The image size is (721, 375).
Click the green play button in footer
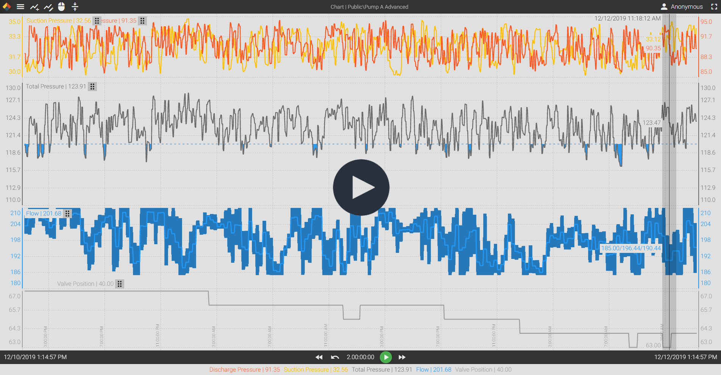(x=386, y=357)
